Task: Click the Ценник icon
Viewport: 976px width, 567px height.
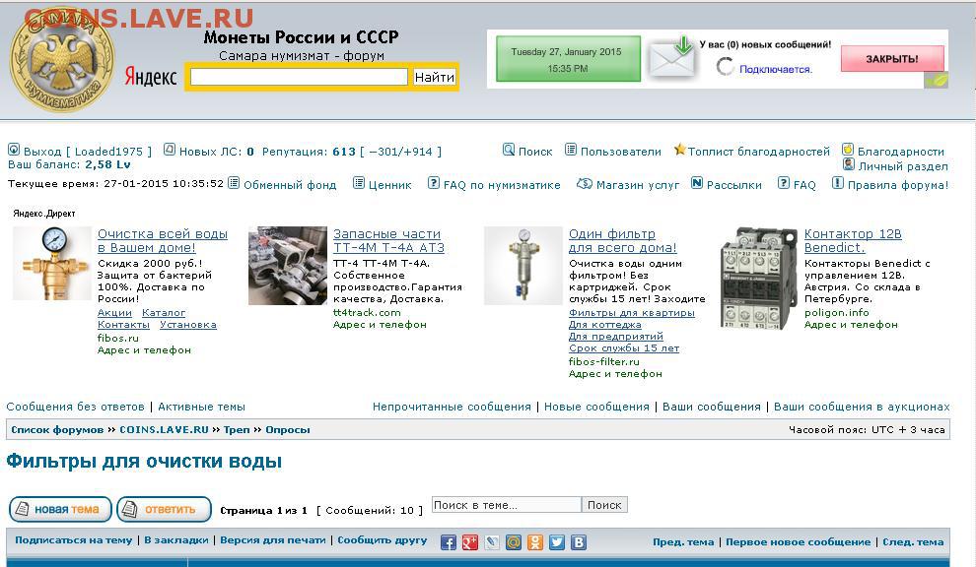Action: click(x=359, y=183)
